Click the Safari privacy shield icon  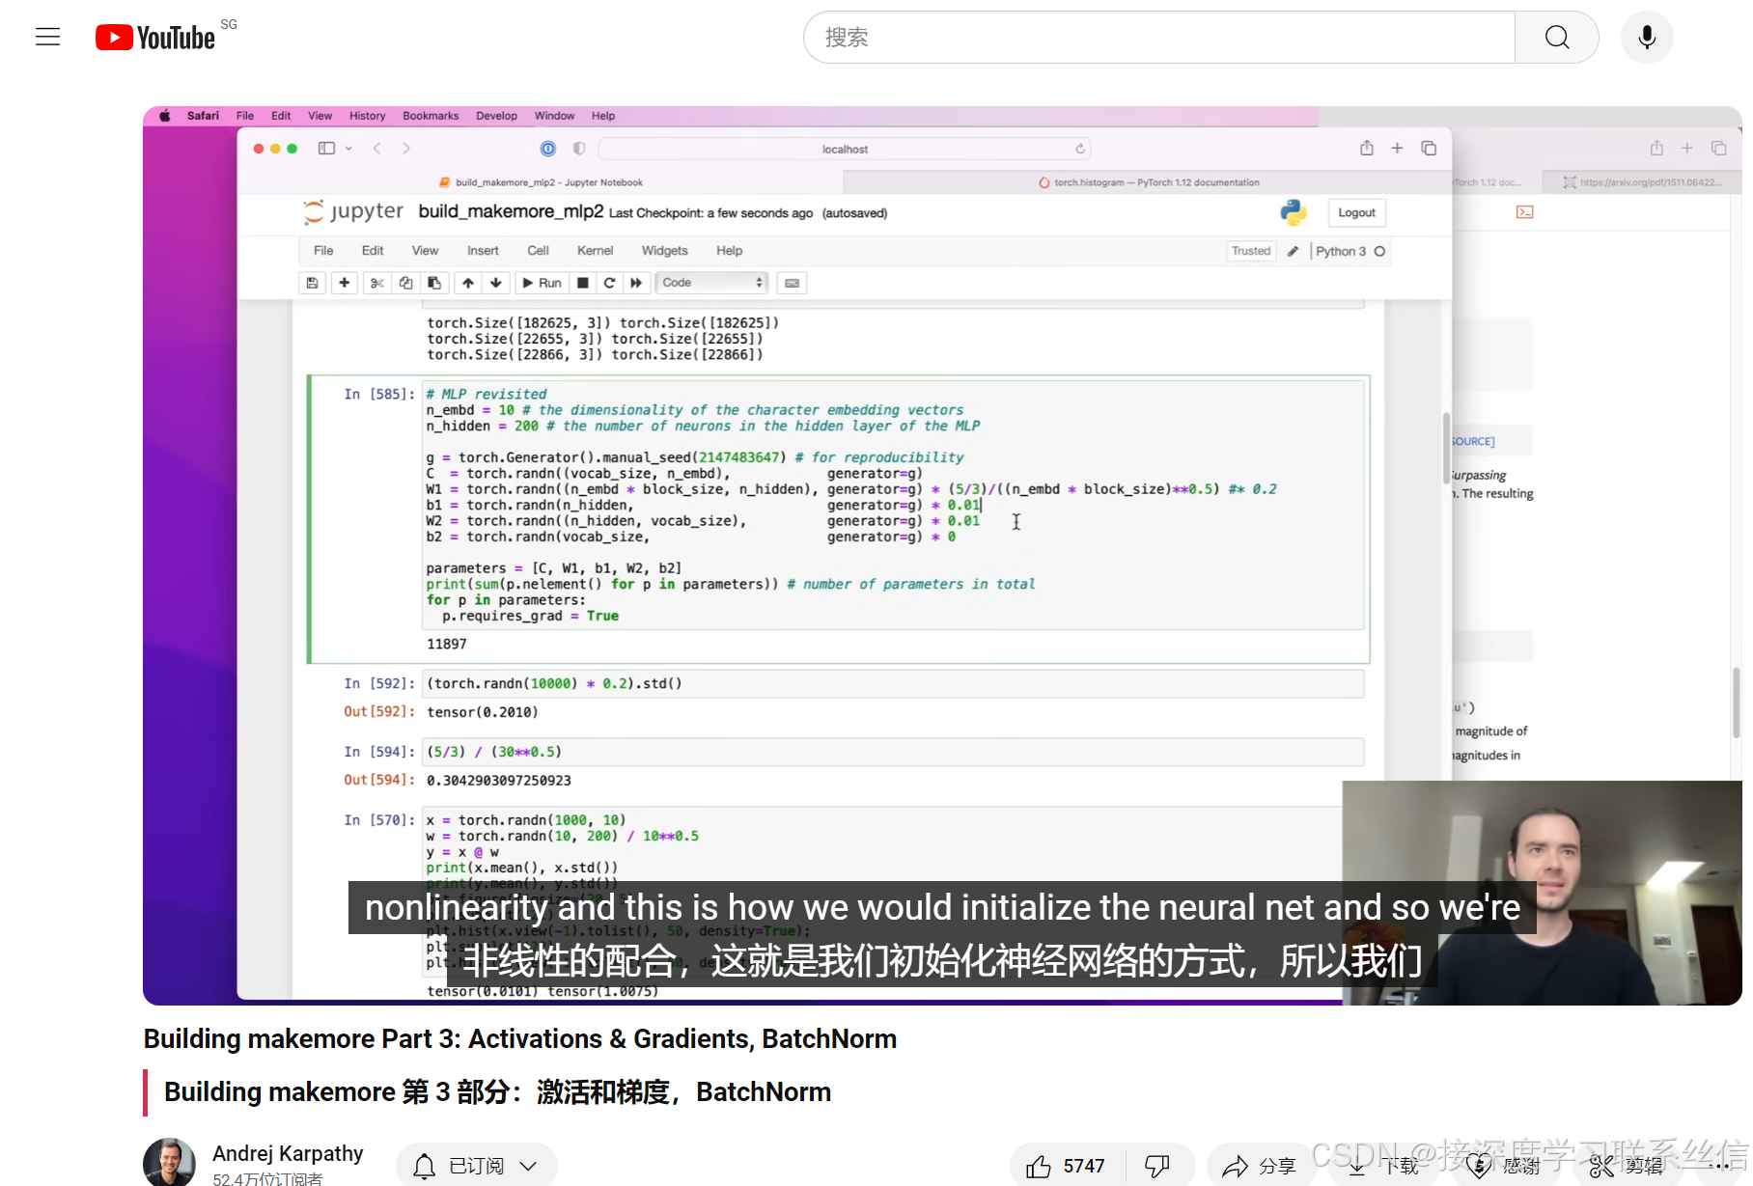coord(579,149)
